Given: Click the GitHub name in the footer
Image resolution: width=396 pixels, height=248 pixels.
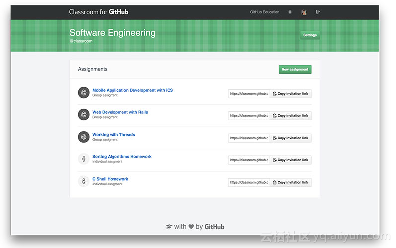Looking at the screenshot, I should pos(214,227).
